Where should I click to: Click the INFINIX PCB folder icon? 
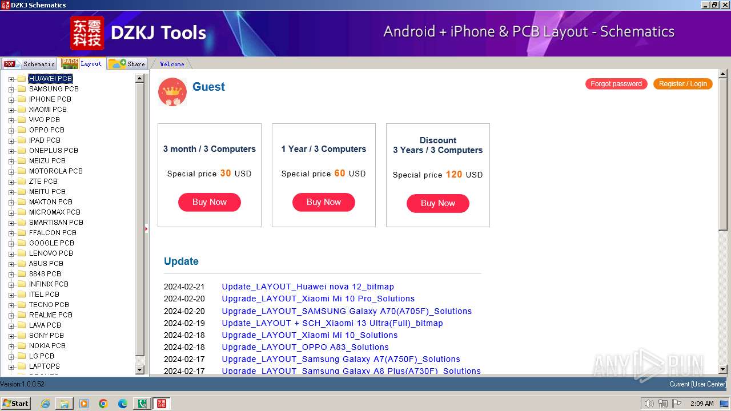click(x=22, y=284)
